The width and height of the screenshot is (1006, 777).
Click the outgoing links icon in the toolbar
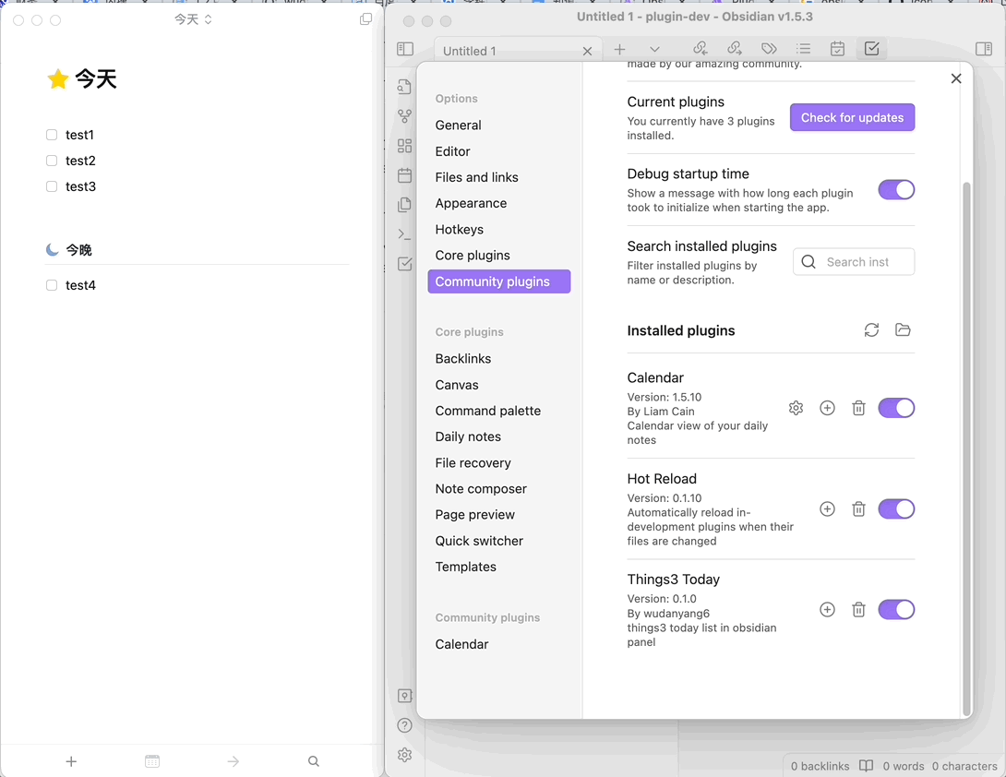pyautogui.click(x=735, y=49)
